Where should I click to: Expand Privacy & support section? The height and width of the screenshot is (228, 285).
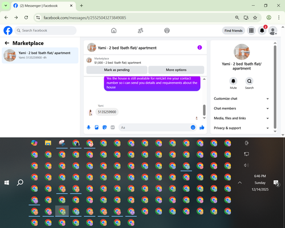pyautogui.click(x=241, y=128)
